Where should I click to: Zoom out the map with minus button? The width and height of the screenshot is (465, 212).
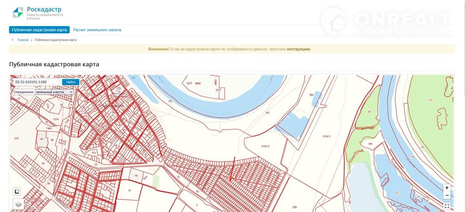(447, 196)
